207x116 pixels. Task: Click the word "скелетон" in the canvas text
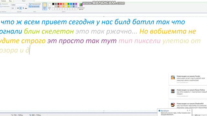coord(58,31)
